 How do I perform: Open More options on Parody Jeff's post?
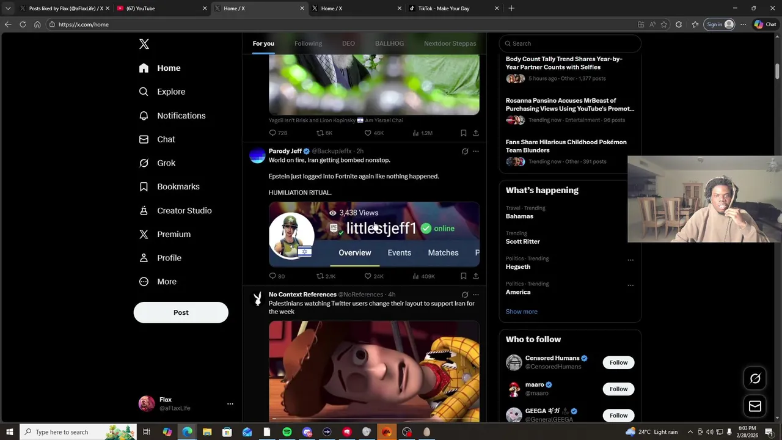(x=476, y=151)
